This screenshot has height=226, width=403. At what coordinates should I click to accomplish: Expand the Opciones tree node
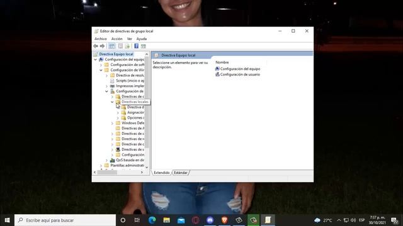[118, 118]
